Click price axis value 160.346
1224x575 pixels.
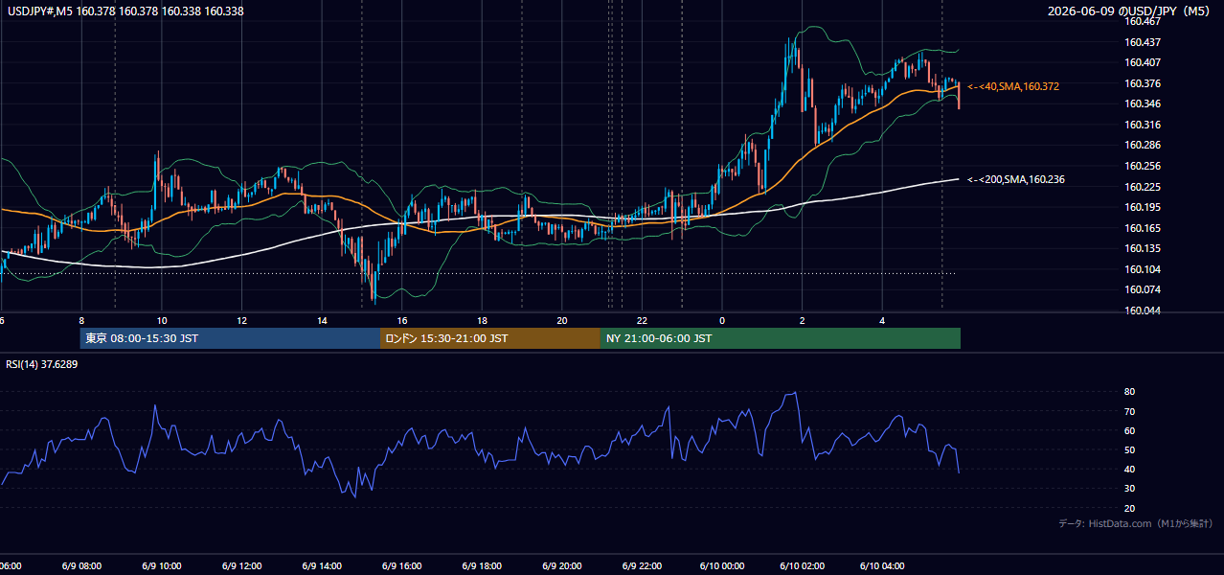point(1142,103)
